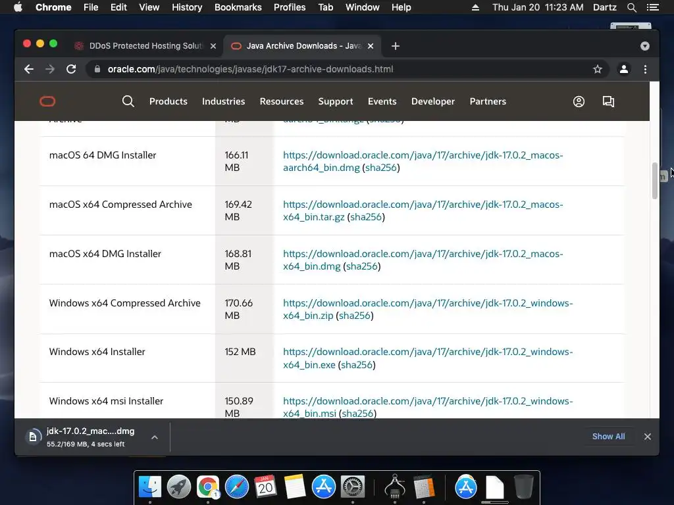The height and width of the screenshot is (505, 674).
Task: Click the eject icon in menu bar
Action: point(475,7)
